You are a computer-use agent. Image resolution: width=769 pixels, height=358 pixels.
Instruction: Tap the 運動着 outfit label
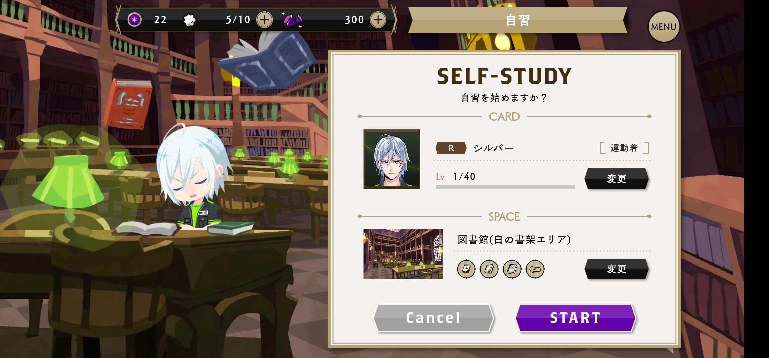624,148
